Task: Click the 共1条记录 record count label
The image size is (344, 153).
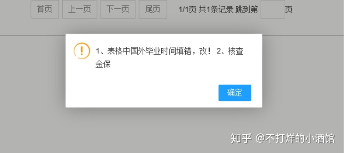Action: pyautogui.click(x=216, y=10)
